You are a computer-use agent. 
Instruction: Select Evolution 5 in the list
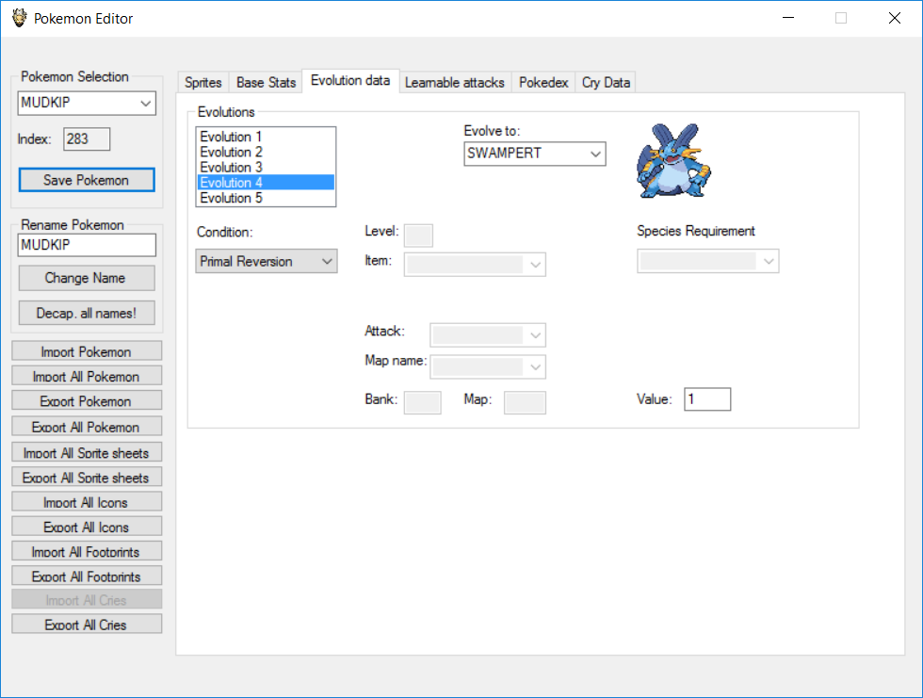[x=266, y=198]
